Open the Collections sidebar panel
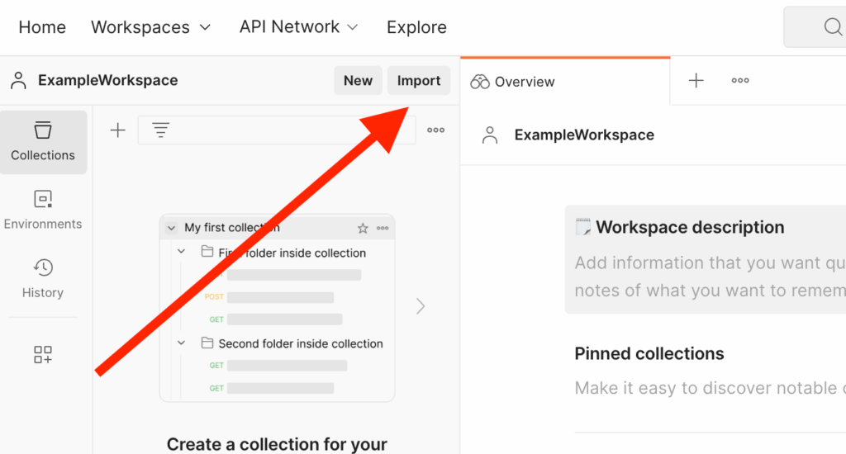 coord(43,141)
